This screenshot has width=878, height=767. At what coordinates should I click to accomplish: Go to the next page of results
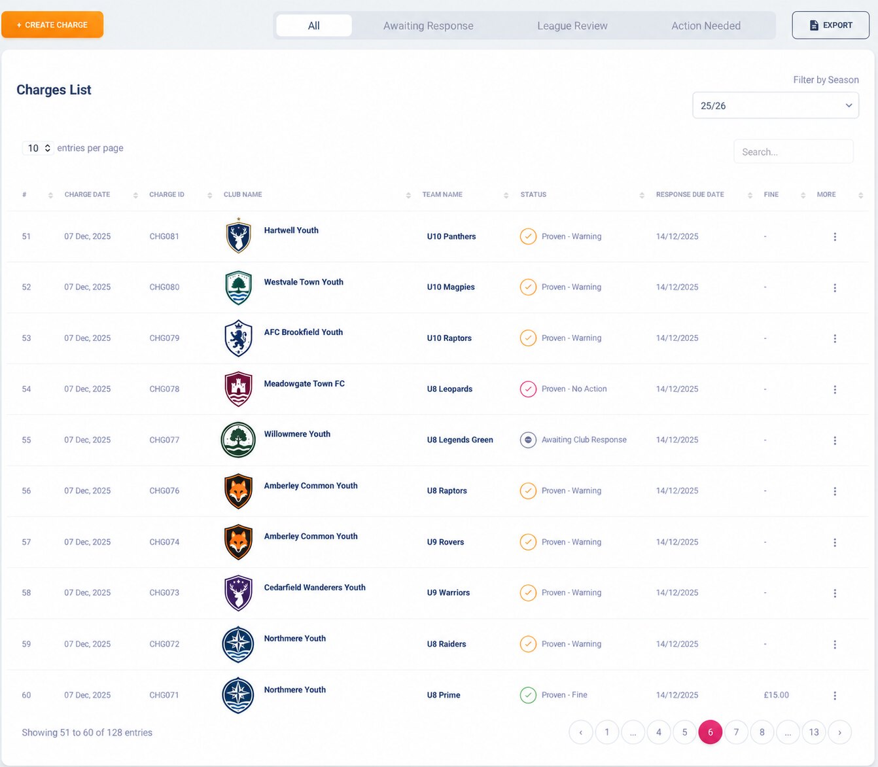tap(839, 732)
